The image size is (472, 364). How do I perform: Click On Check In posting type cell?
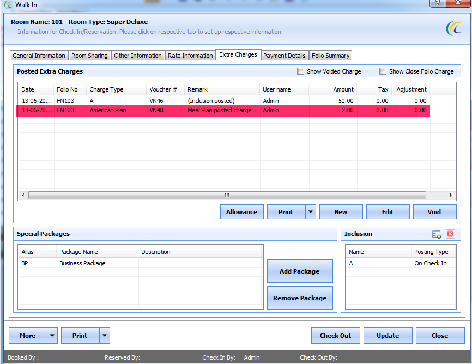(x=431, y=263)
